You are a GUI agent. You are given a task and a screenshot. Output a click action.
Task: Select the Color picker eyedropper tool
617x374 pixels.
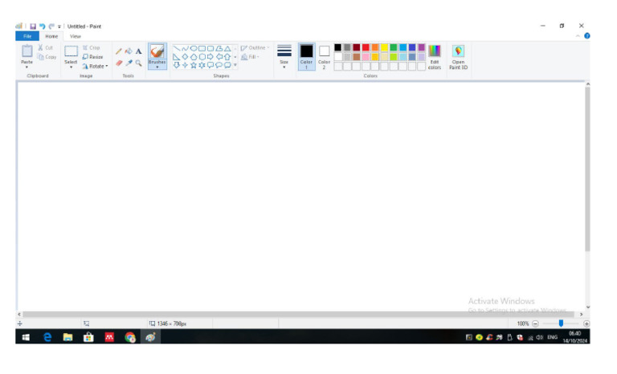click(x=129, y=63)
